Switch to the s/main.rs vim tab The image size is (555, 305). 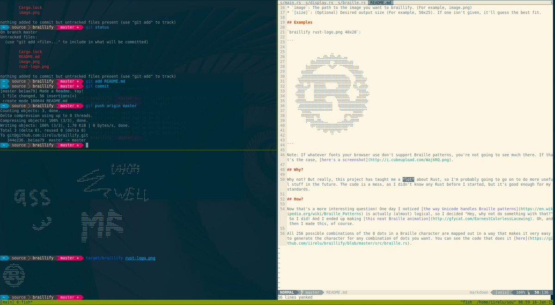[290, 3]
